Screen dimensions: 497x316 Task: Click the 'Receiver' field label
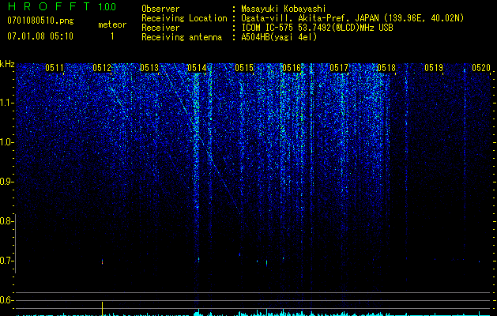pyautogui.click(x=160, y=28)
